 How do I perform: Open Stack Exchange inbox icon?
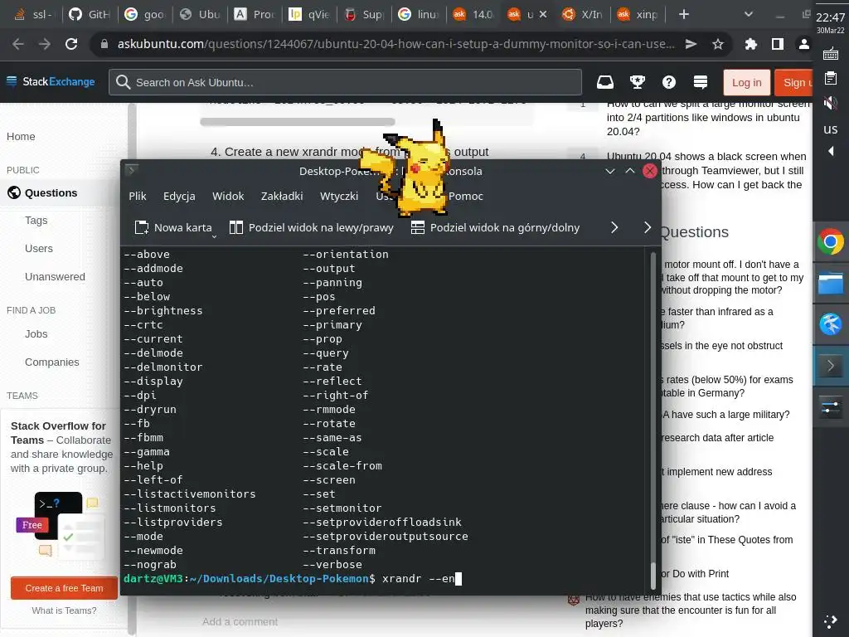point(604,82)
